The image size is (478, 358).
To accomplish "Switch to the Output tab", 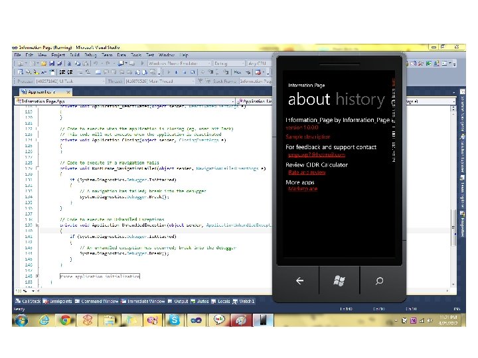I will 178,301.
